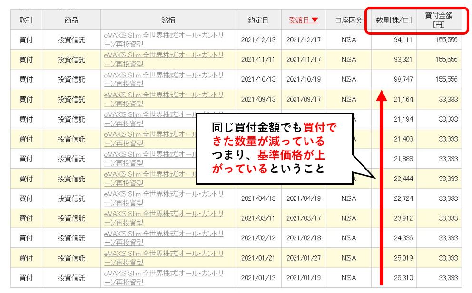This screenshot has width=472, height=293.
Task: Click the 33,333 amount in the 21,164 row
Action: pos(448,99)
